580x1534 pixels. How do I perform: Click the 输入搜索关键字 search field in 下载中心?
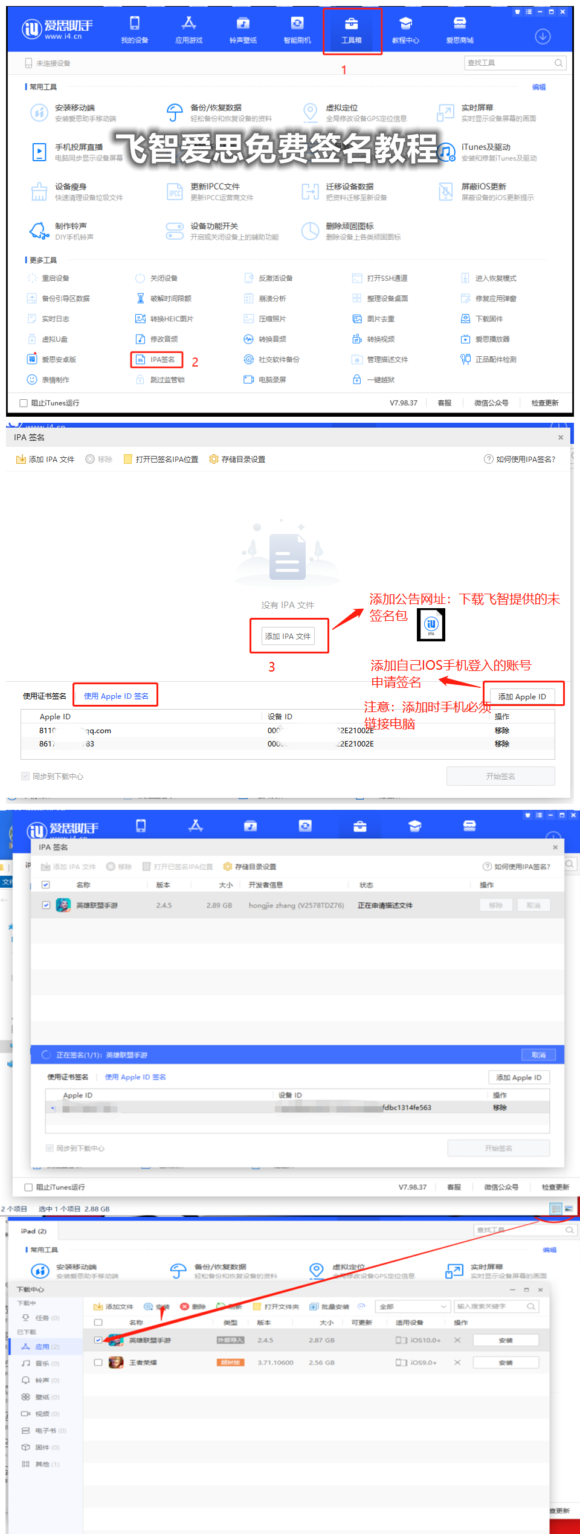pyautogui.click(x=496, y=1306)
